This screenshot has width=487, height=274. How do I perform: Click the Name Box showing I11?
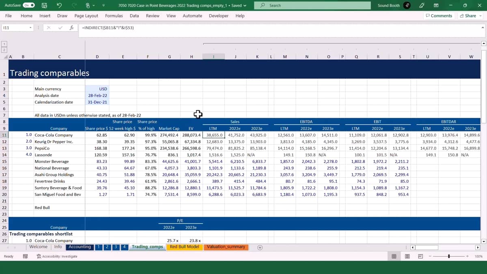pyautogui.click(x=15, y=28)
